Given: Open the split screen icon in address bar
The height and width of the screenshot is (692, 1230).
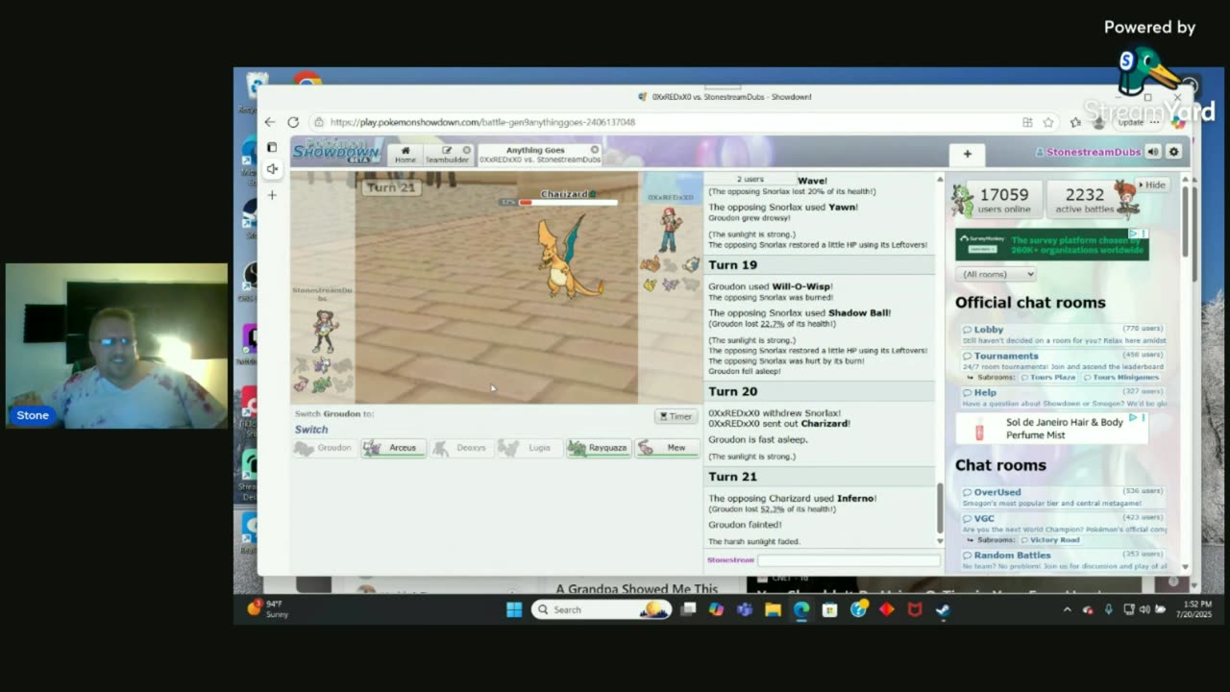Looking at the screenshot, I should pos(1027,122).
